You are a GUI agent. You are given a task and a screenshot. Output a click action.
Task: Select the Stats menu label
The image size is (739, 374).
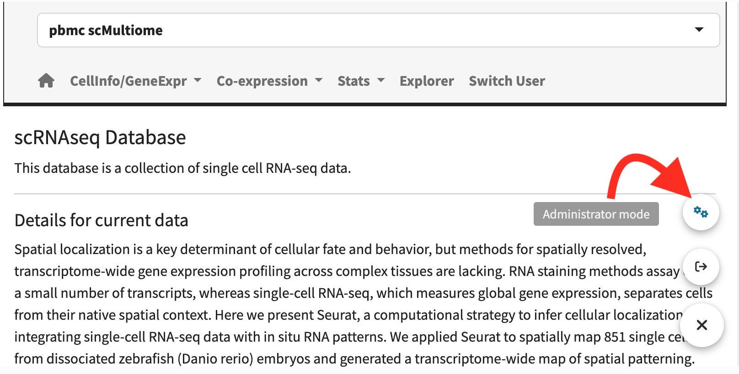(353, 81)
